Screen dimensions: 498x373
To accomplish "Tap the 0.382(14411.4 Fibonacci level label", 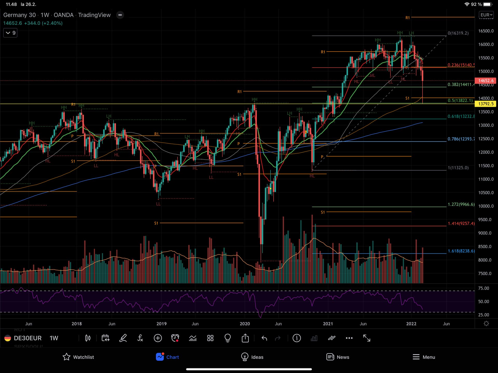I will click(x=461, y=85).
